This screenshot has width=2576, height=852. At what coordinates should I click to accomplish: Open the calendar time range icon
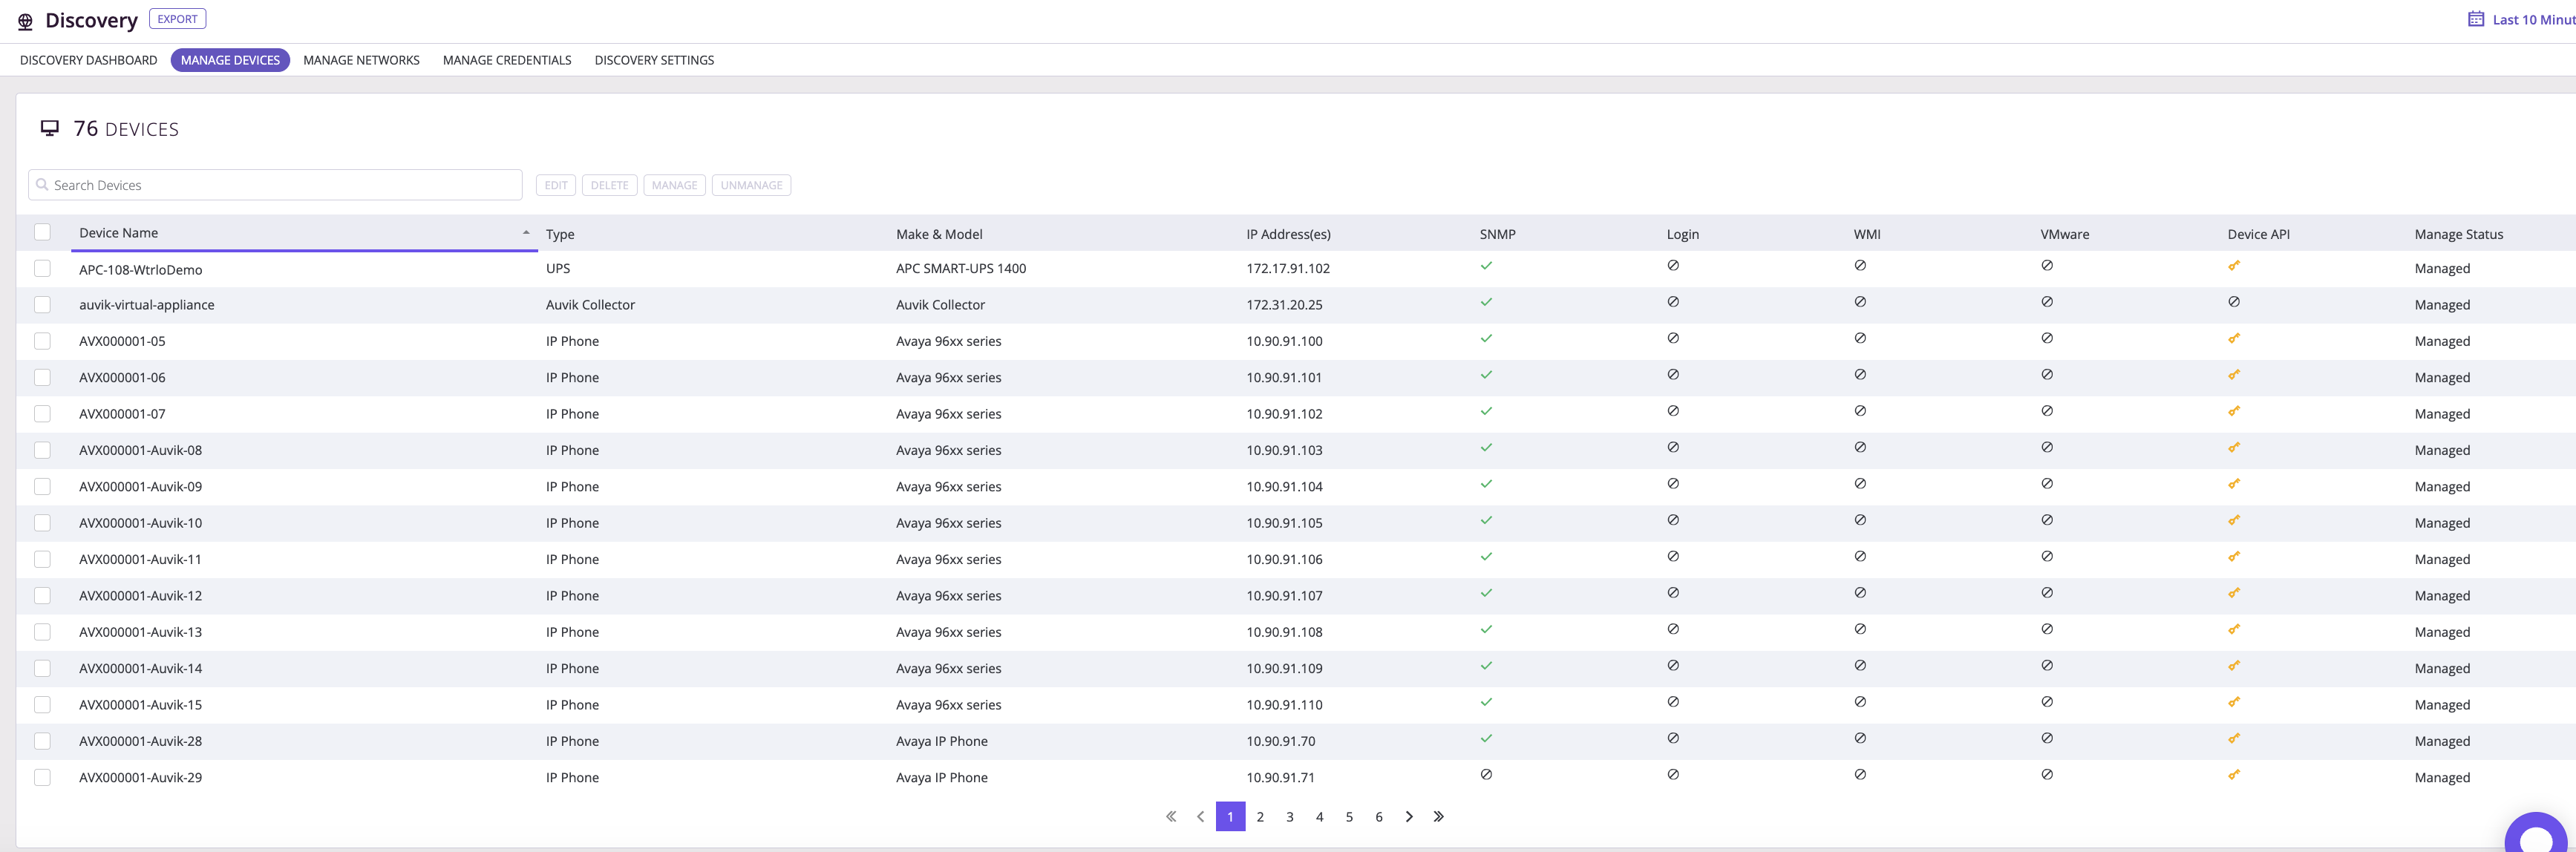2475,19
